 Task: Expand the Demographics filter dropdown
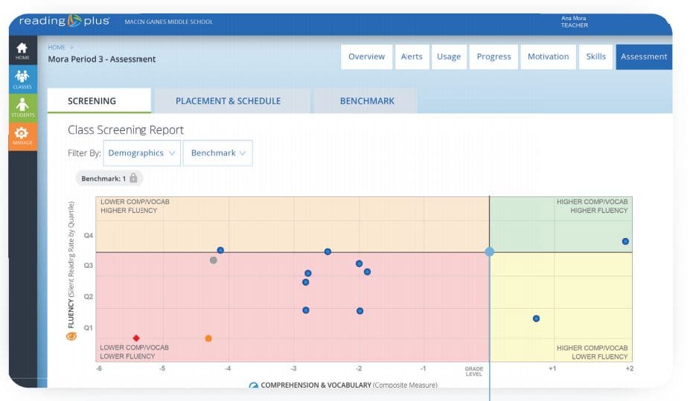(x=141, y=153)
